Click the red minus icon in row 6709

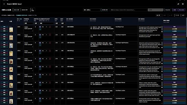pyautogui.click(x=50, y=91)
